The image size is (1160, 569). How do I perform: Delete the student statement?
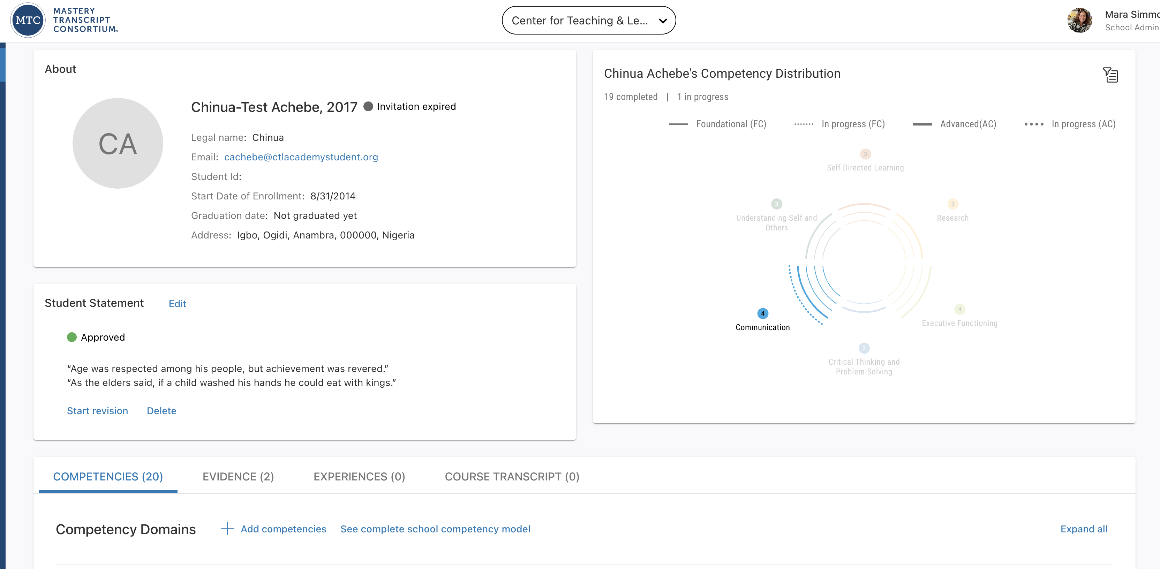161,411
